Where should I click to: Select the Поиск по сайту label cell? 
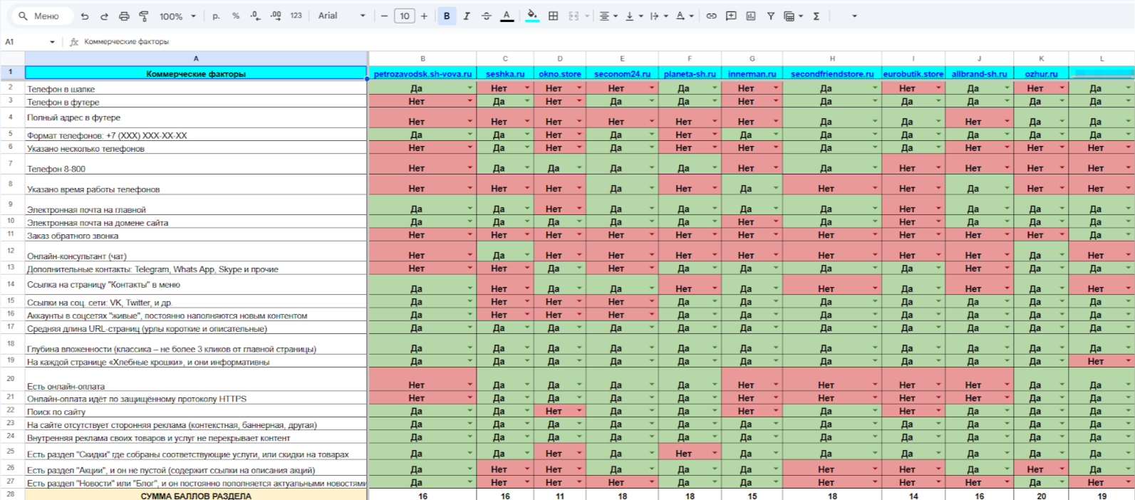click(196, 411)
